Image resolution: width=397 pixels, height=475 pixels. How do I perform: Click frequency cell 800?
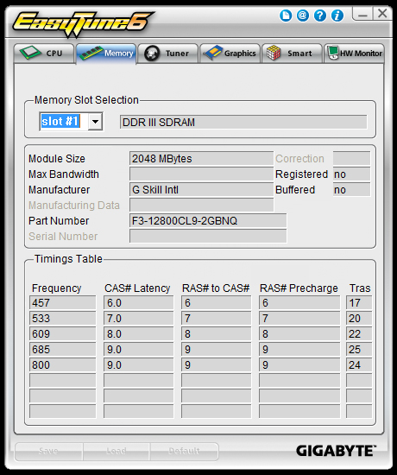(62, 365)
